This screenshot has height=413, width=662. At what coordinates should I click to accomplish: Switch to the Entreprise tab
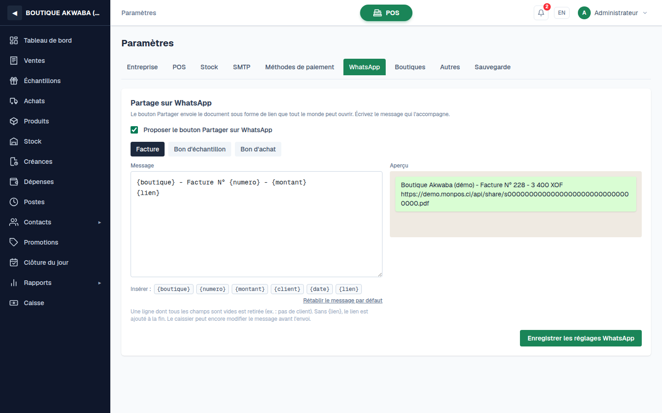click(143, 67)
